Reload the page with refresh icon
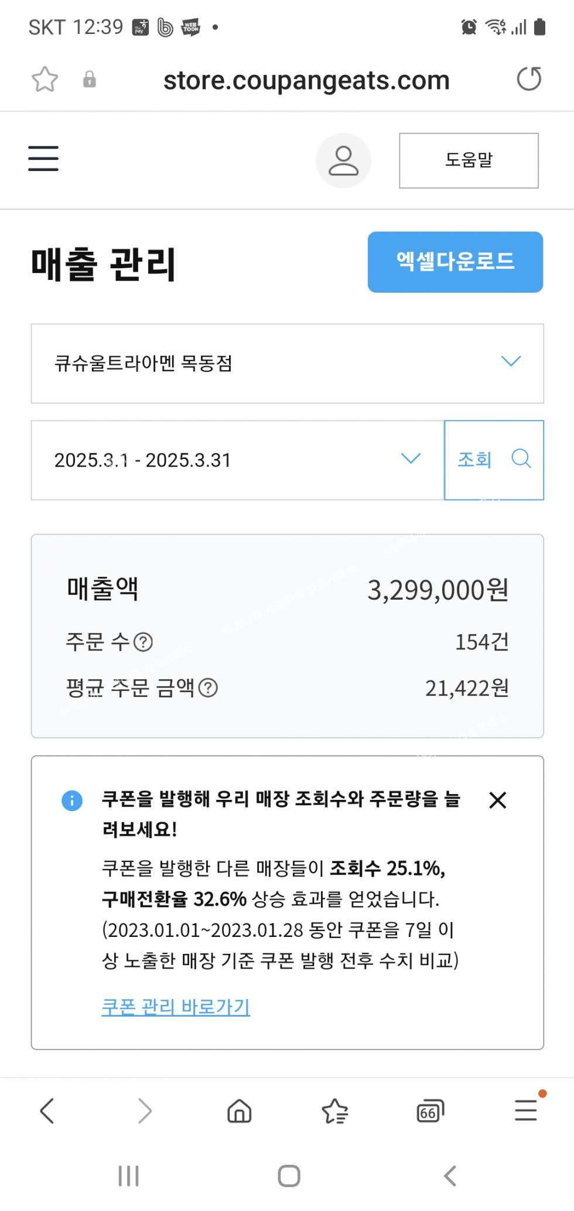The height and width of the screenshot is (1211, 574). 529,79
